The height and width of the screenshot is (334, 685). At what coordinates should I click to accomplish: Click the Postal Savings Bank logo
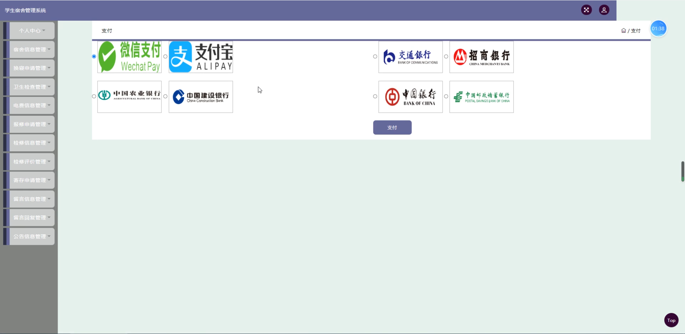[482, 97]
